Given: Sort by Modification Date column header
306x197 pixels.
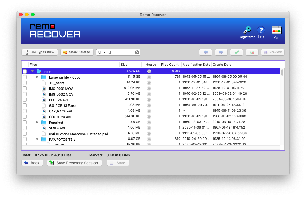Looking at the screenshot, I should click(x=196, y=65).
